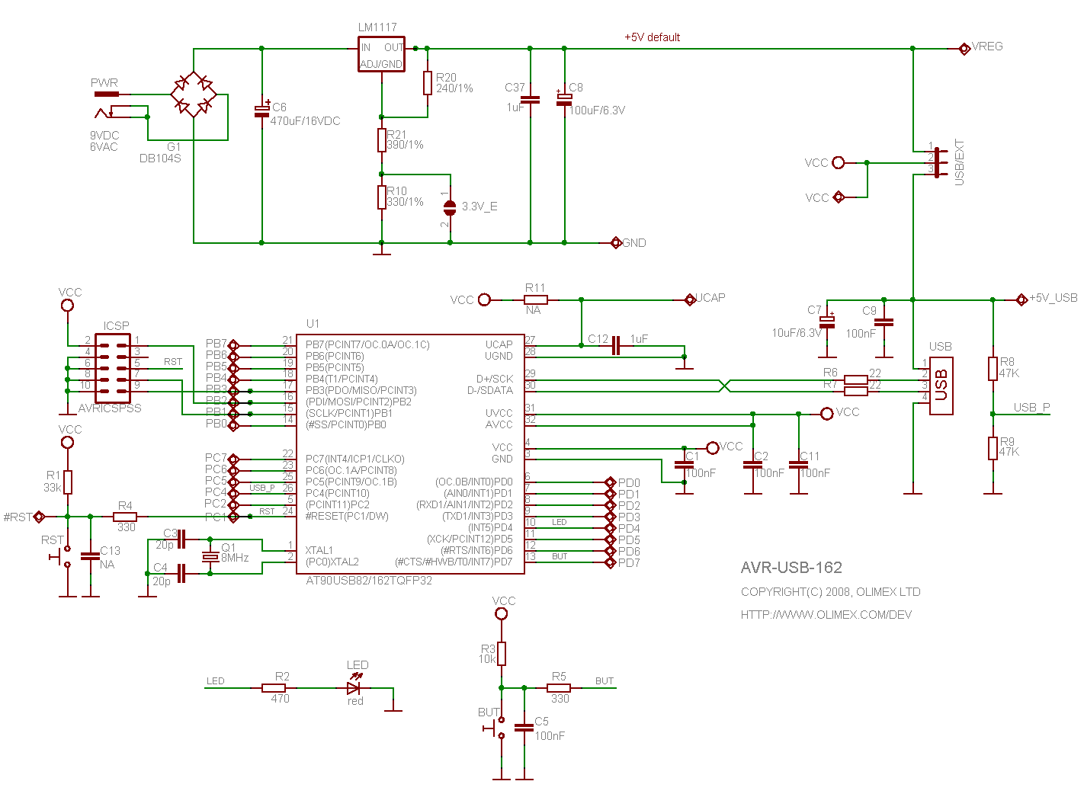Select resistor R20 240/1%
Image resolution: width=1084 pixels, height=794 pixels.
428,83
